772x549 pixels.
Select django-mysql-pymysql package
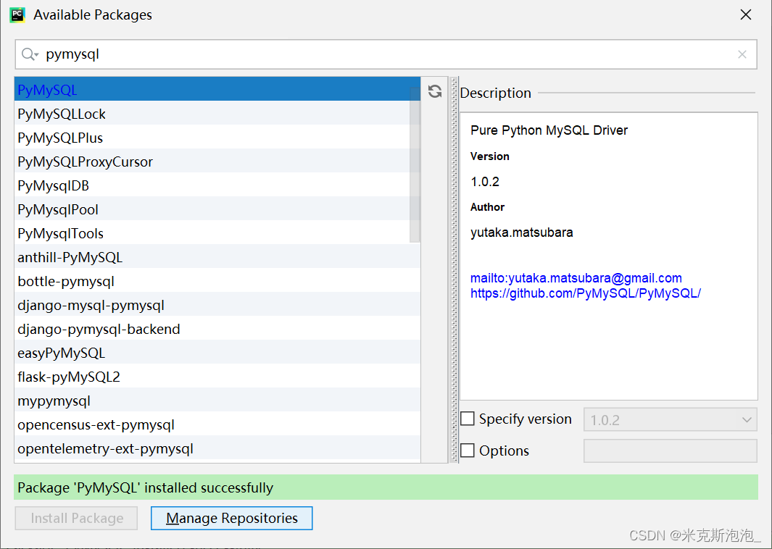(217, 304)
